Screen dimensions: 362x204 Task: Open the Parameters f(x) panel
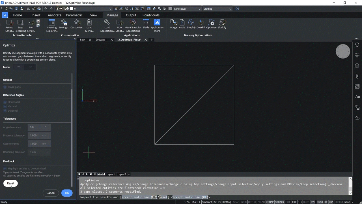[357, 97]
